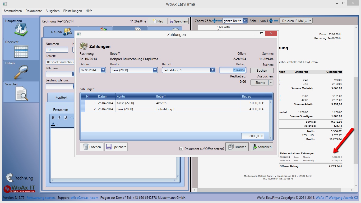Book the payment with the Buchen button
The height and width of the screenshot is (203, 361).
coord(262,71)
